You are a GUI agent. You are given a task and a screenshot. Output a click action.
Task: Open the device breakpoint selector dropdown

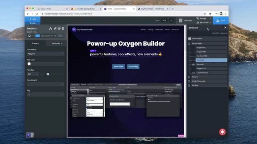(x=31, y=36)
